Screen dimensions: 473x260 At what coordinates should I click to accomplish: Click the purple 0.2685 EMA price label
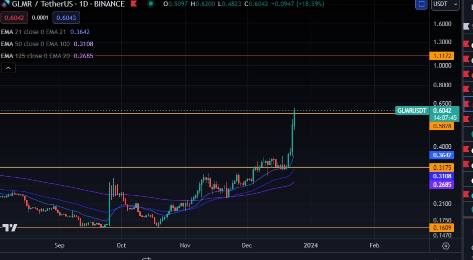tap(441, 184)
